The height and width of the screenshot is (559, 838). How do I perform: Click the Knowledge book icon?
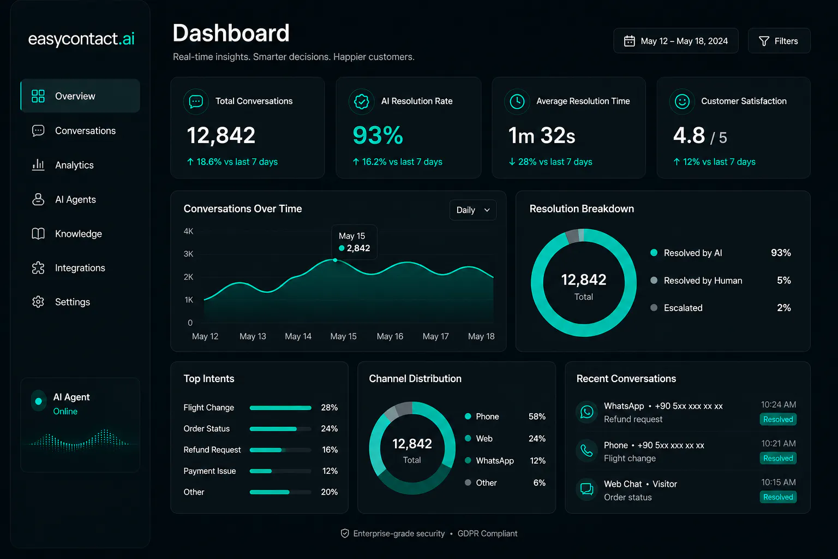[38, 234]
